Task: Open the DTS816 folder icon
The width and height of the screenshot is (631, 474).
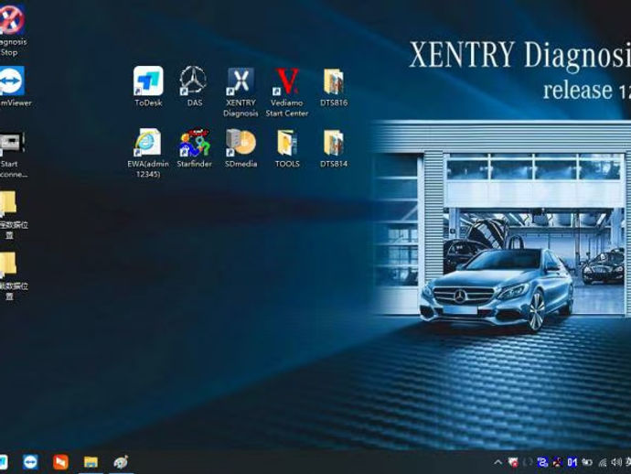Action: point(334,86)
